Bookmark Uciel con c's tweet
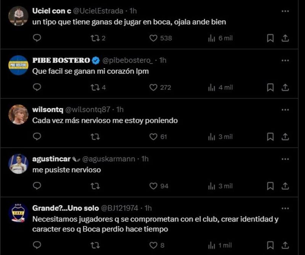 (x=270, y=38)
